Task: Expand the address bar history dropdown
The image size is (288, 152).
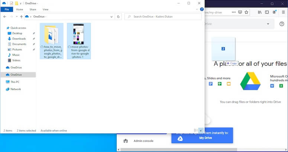Action: pyautogui.click(x=111, y=17)
